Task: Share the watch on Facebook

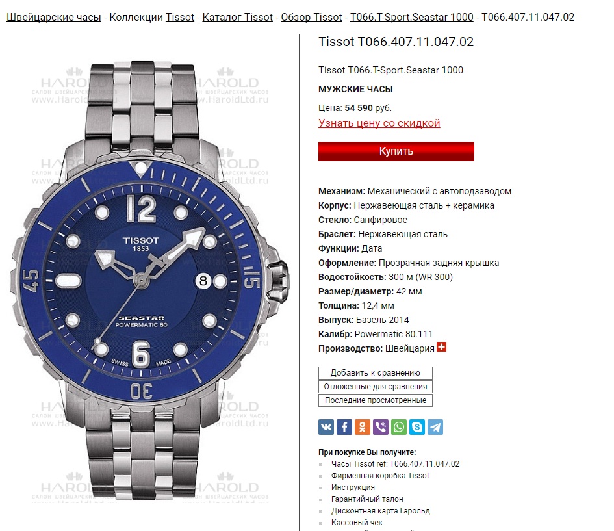Action: click(x=344, y=427)
